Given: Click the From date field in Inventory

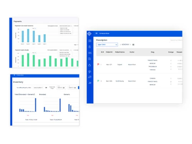Looking at the screenshot, I should pos(61,88).
